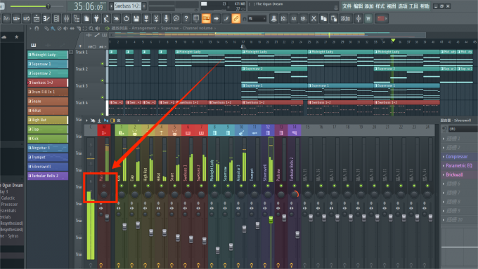Open the Swebass 1+2 pattern selector dropdown

127,6
